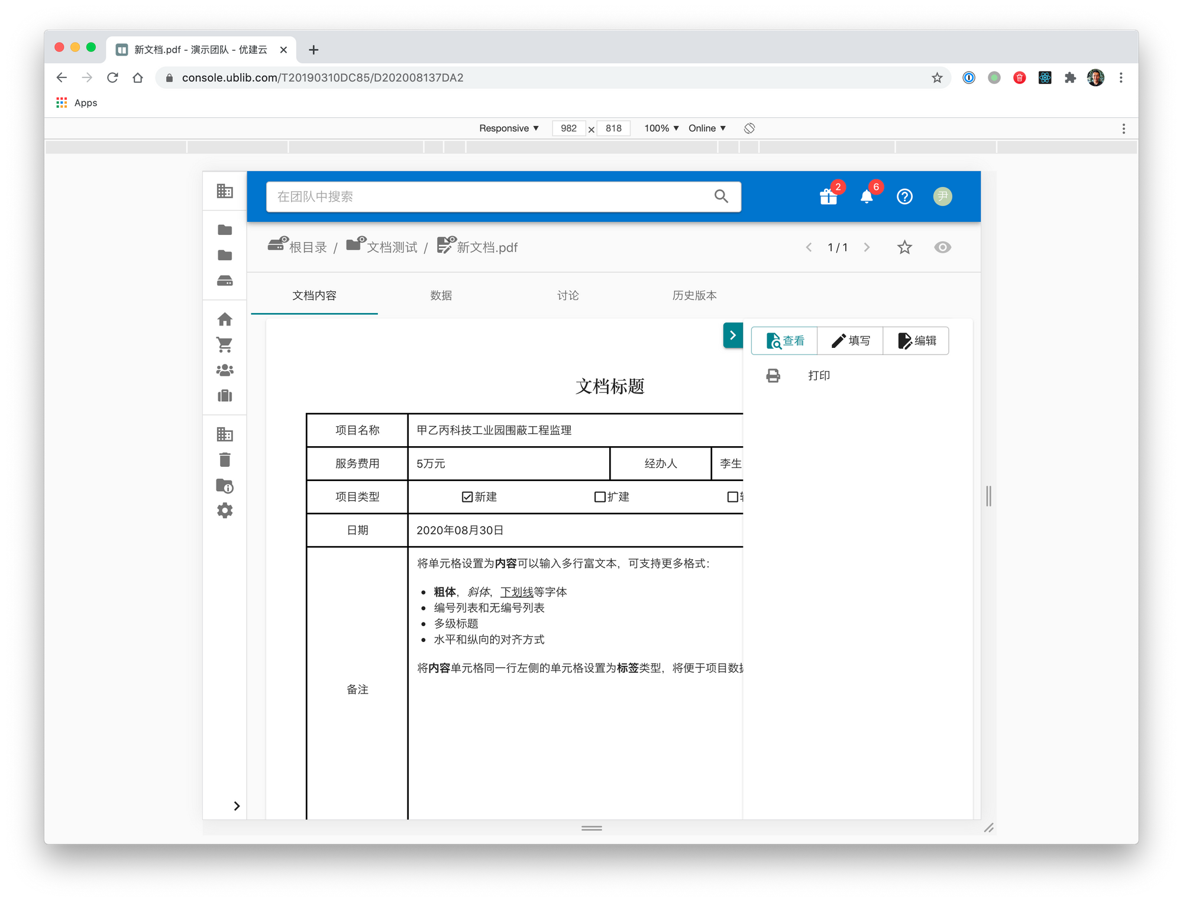This screenshot has height=903, width=1183.
Task: Open the team members icon
Action: 225,370
